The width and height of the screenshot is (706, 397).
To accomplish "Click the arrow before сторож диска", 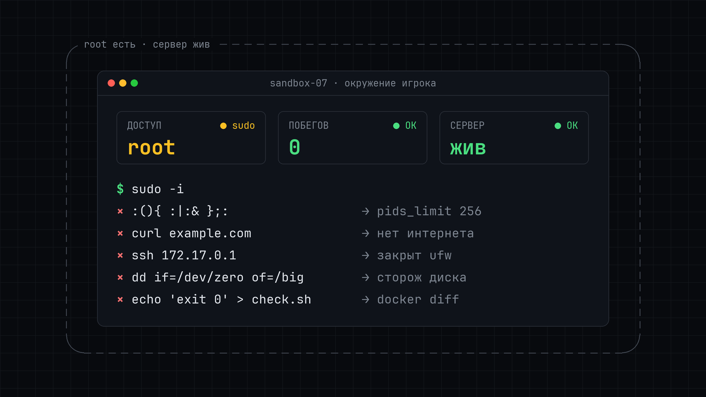I will tap(365, 277).
